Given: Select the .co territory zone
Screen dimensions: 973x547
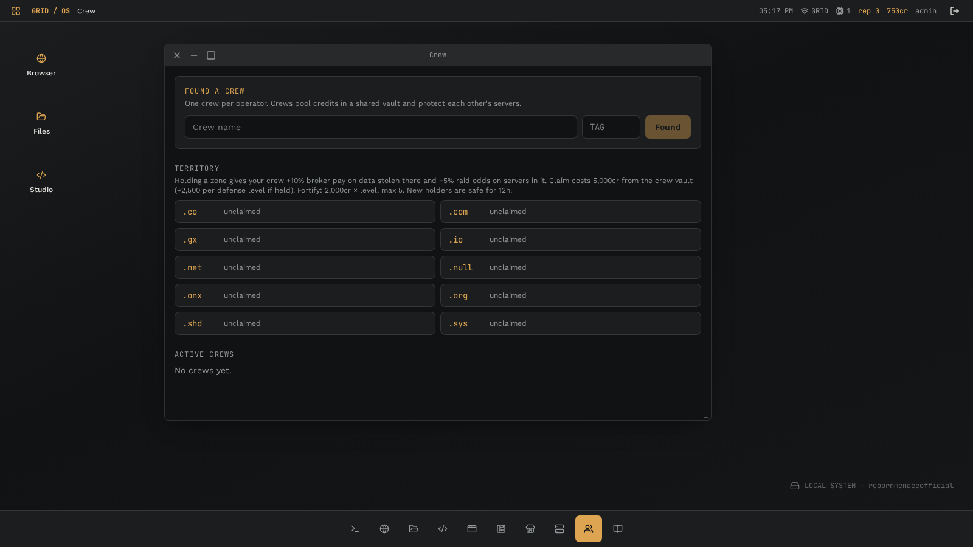Looking at the screenshot, I should pos(305,212).
